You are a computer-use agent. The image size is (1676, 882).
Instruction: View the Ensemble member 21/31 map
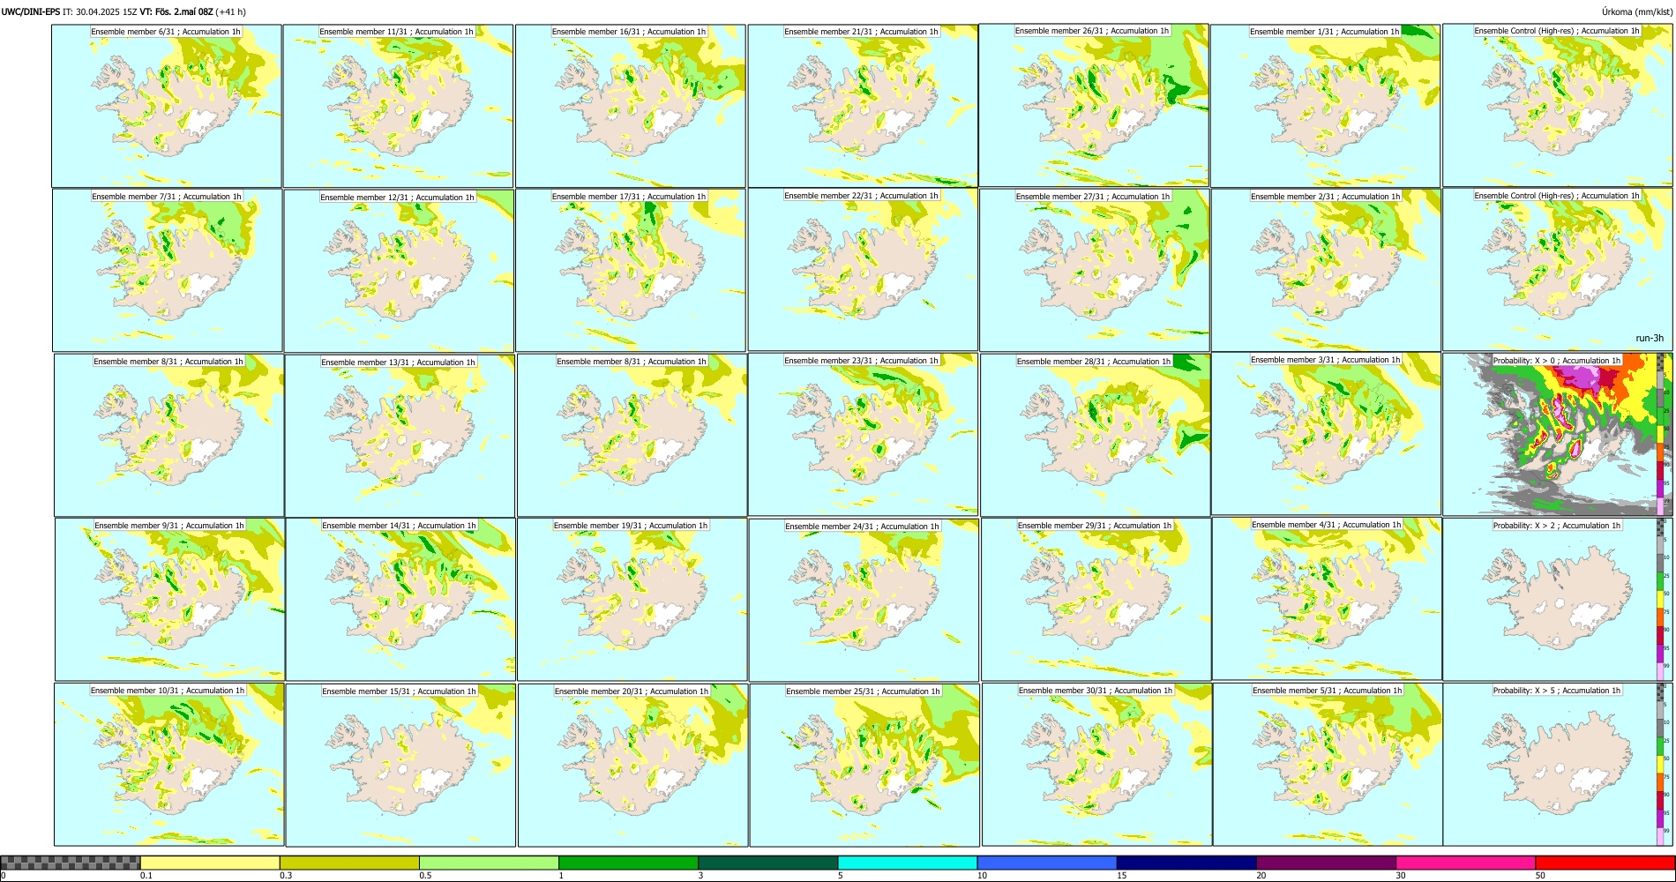point(863,106)
